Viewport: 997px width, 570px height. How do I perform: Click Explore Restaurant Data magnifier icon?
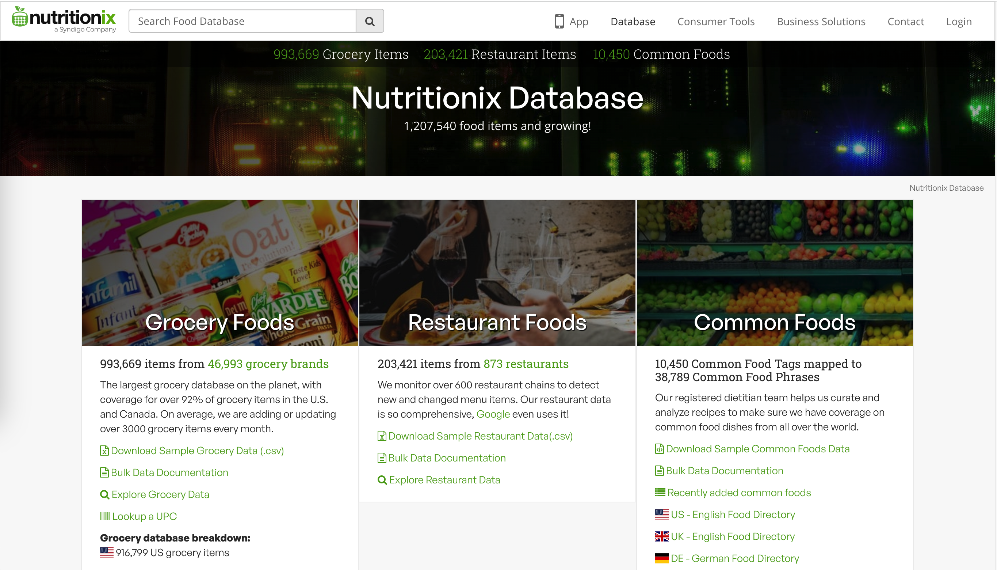pos(382,480)
